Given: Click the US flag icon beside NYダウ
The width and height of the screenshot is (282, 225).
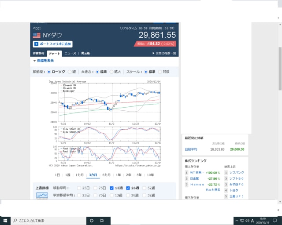Looking at the screenshot, I should [x=37, y=35].
